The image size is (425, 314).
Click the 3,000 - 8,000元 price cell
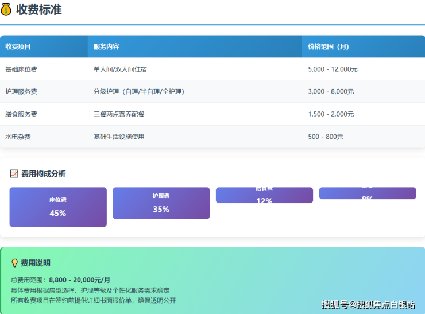pos(331,91)
